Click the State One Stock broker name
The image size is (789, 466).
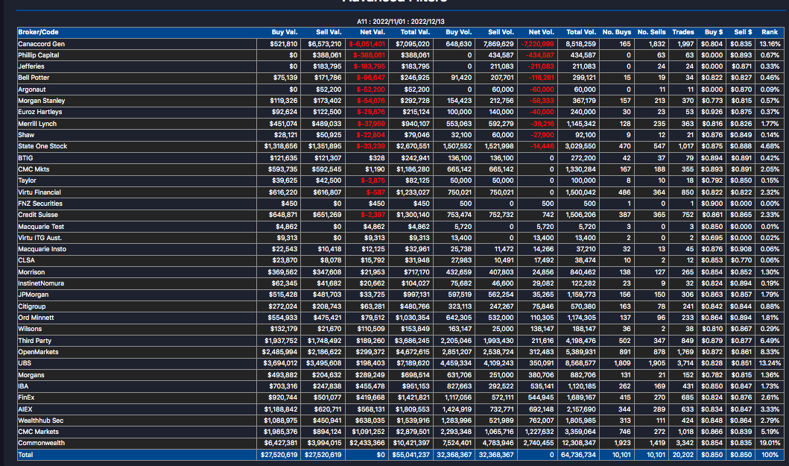pyautogui.click(x=42, y=146)
